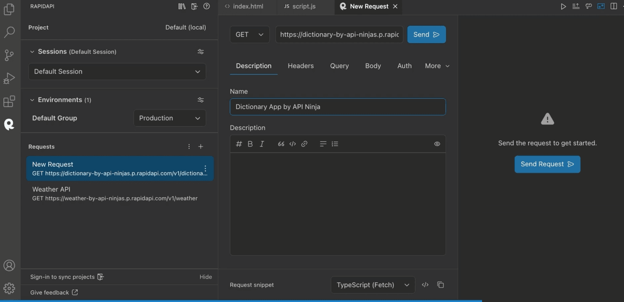Click Sign-in to sync projects link
This screenshot has height=302, width=624.
67,277
